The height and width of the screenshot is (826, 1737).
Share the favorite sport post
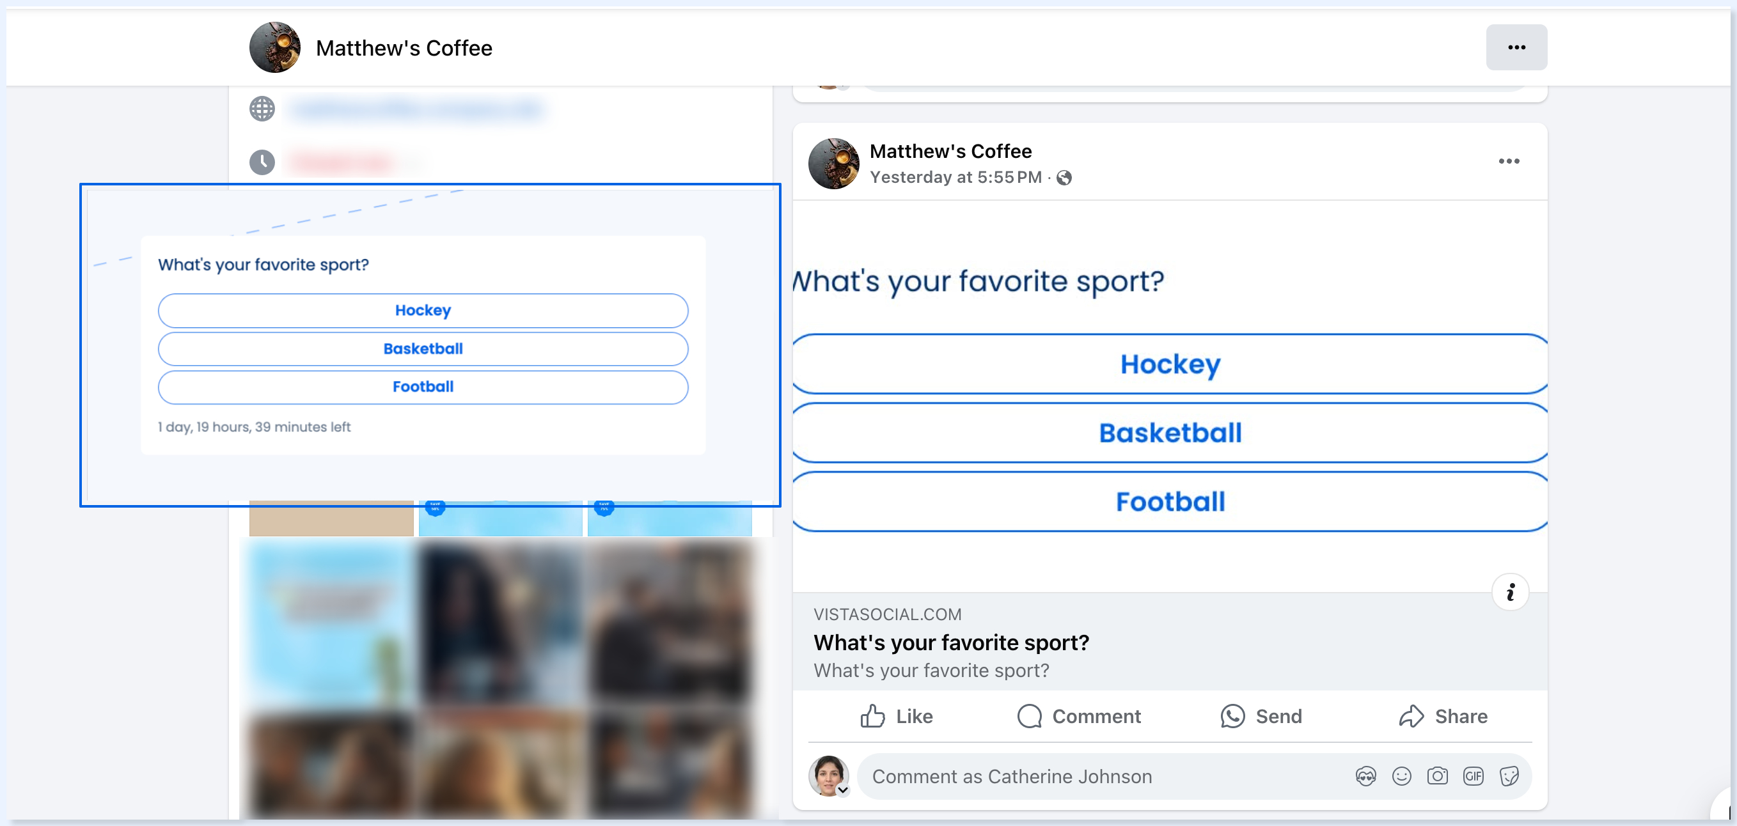coord(1442,716)
